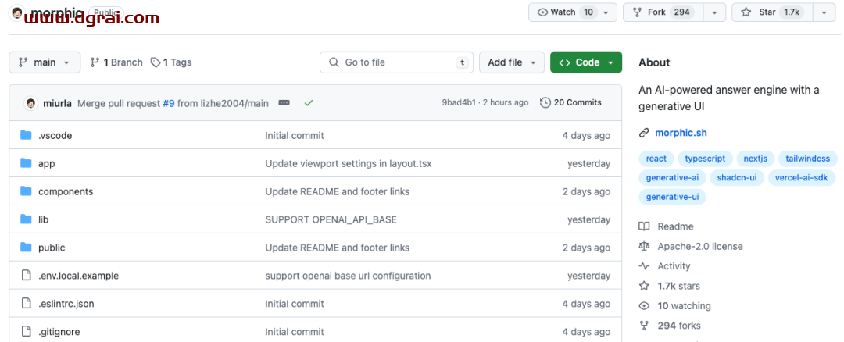Click the .env.local.example file icon
This screenshot has height=342, width=844.
click(x=26, y=276)
